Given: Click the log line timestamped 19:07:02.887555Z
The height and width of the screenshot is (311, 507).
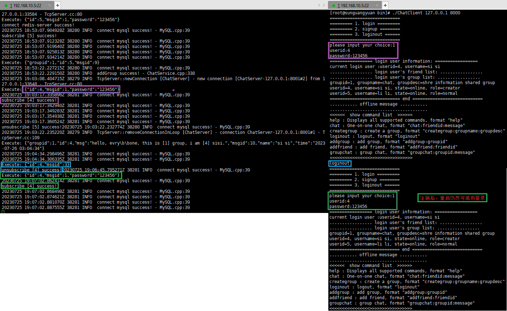Looking at the screenshot, I should coord(96,208).
